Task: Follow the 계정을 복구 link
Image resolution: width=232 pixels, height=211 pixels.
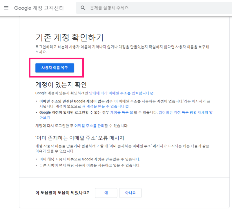Action: click(119, 113)
